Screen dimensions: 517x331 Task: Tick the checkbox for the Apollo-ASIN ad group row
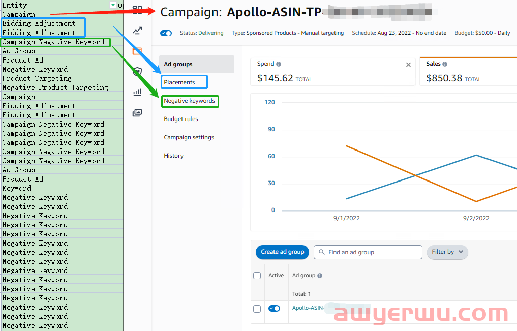point(257,309)
